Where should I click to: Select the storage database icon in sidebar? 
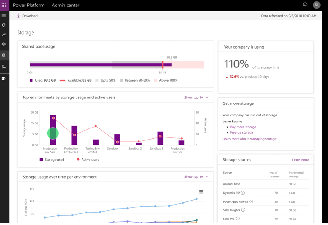(x=4, y=55)
